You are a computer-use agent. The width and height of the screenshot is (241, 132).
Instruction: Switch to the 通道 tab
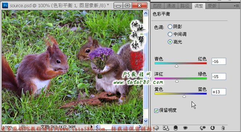pos(171,6)
